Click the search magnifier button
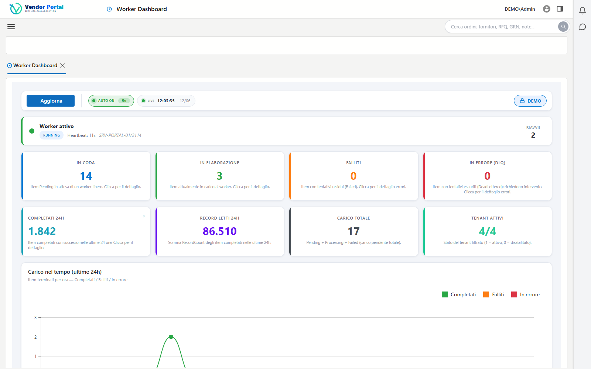 tap(563, 27)
